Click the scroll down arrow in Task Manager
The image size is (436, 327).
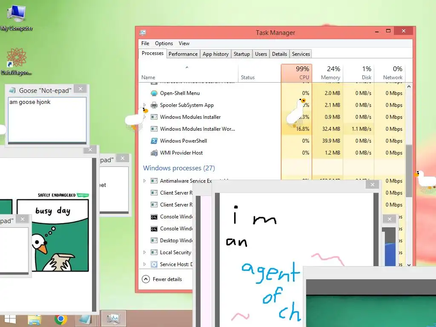[409, 265]
